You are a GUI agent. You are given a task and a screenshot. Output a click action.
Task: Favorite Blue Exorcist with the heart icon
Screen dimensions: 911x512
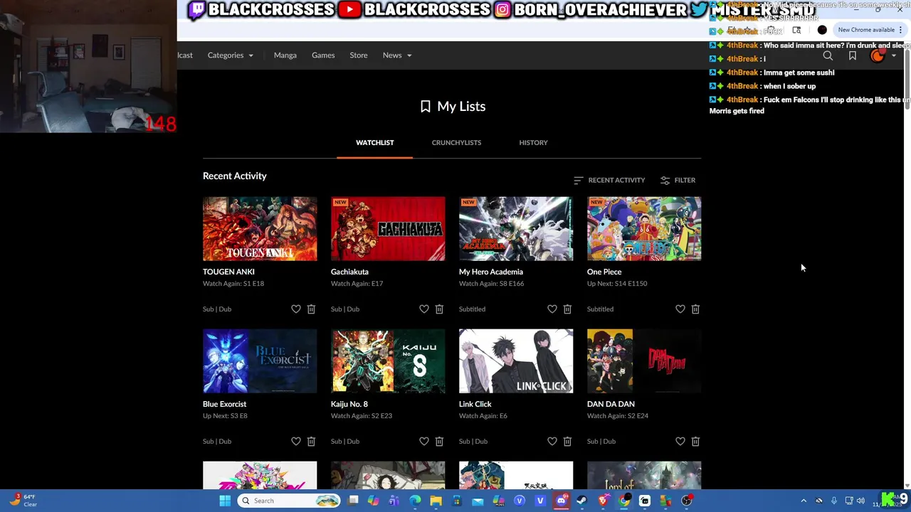296,442
